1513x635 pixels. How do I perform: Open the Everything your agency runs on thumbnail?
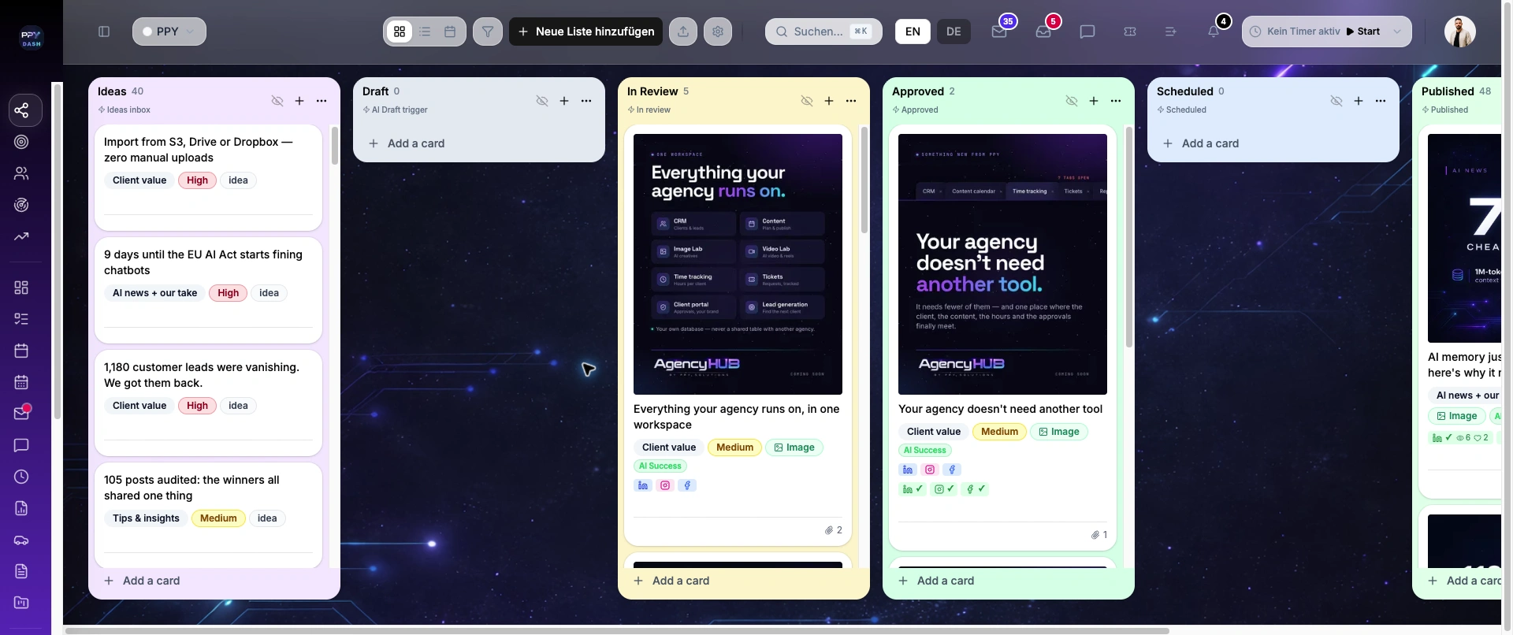tap(738, 264)
